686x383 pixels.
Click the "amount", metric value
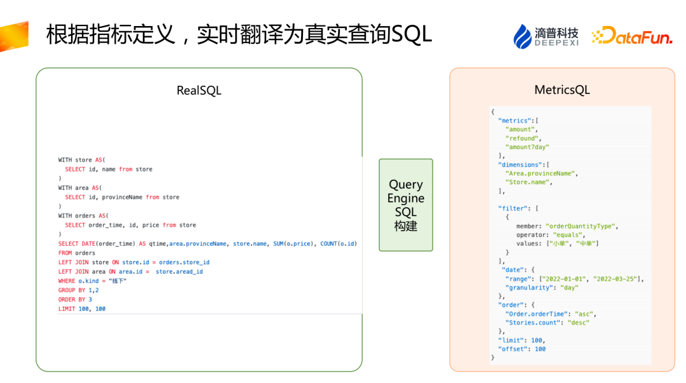[x=521, y=129]
